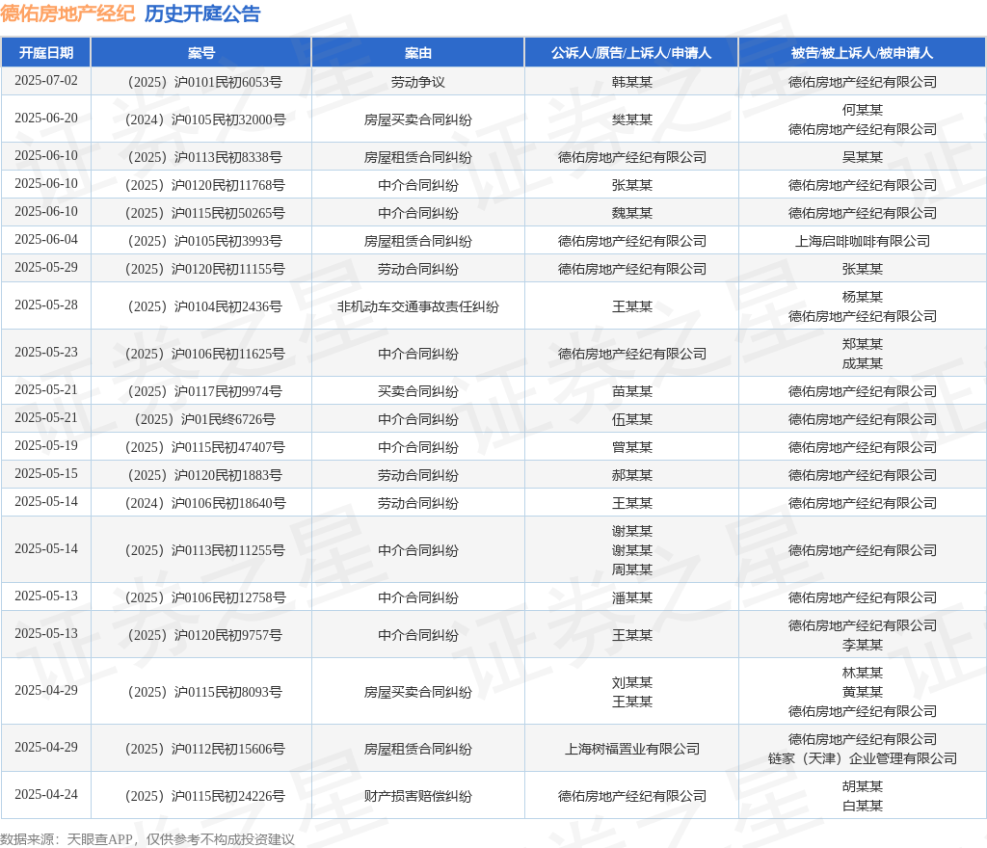Viewport: 987px width, 848px height.
Task: Click defendant 成某某
Action: [863, 363]
